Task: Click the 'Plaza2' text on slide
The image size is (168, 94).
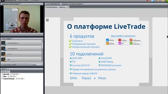Action: coord(86,78)
